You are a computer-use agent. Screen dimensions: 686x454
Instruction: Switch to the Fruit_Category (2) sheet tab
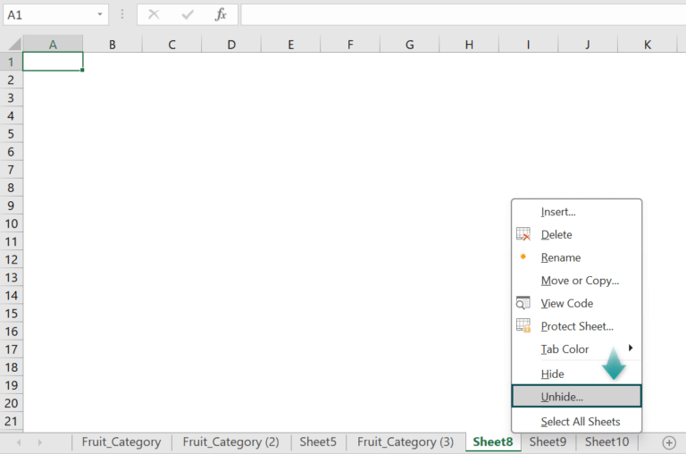230,442
